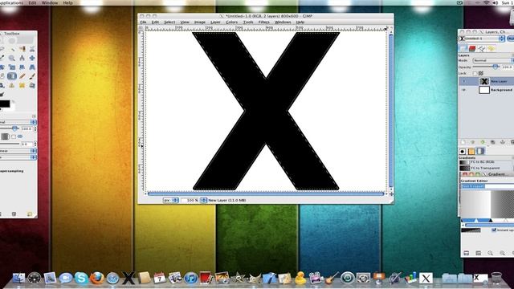The width and height of the screenshot is (514, 289).
Task: Switch to Paths tab in Layers dock
Action: point(482,48)
